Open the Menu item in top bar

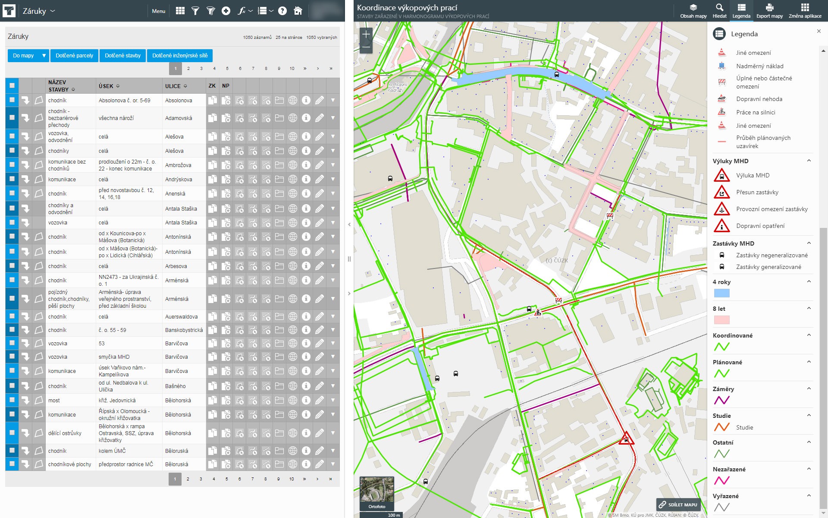click(158, 11)
